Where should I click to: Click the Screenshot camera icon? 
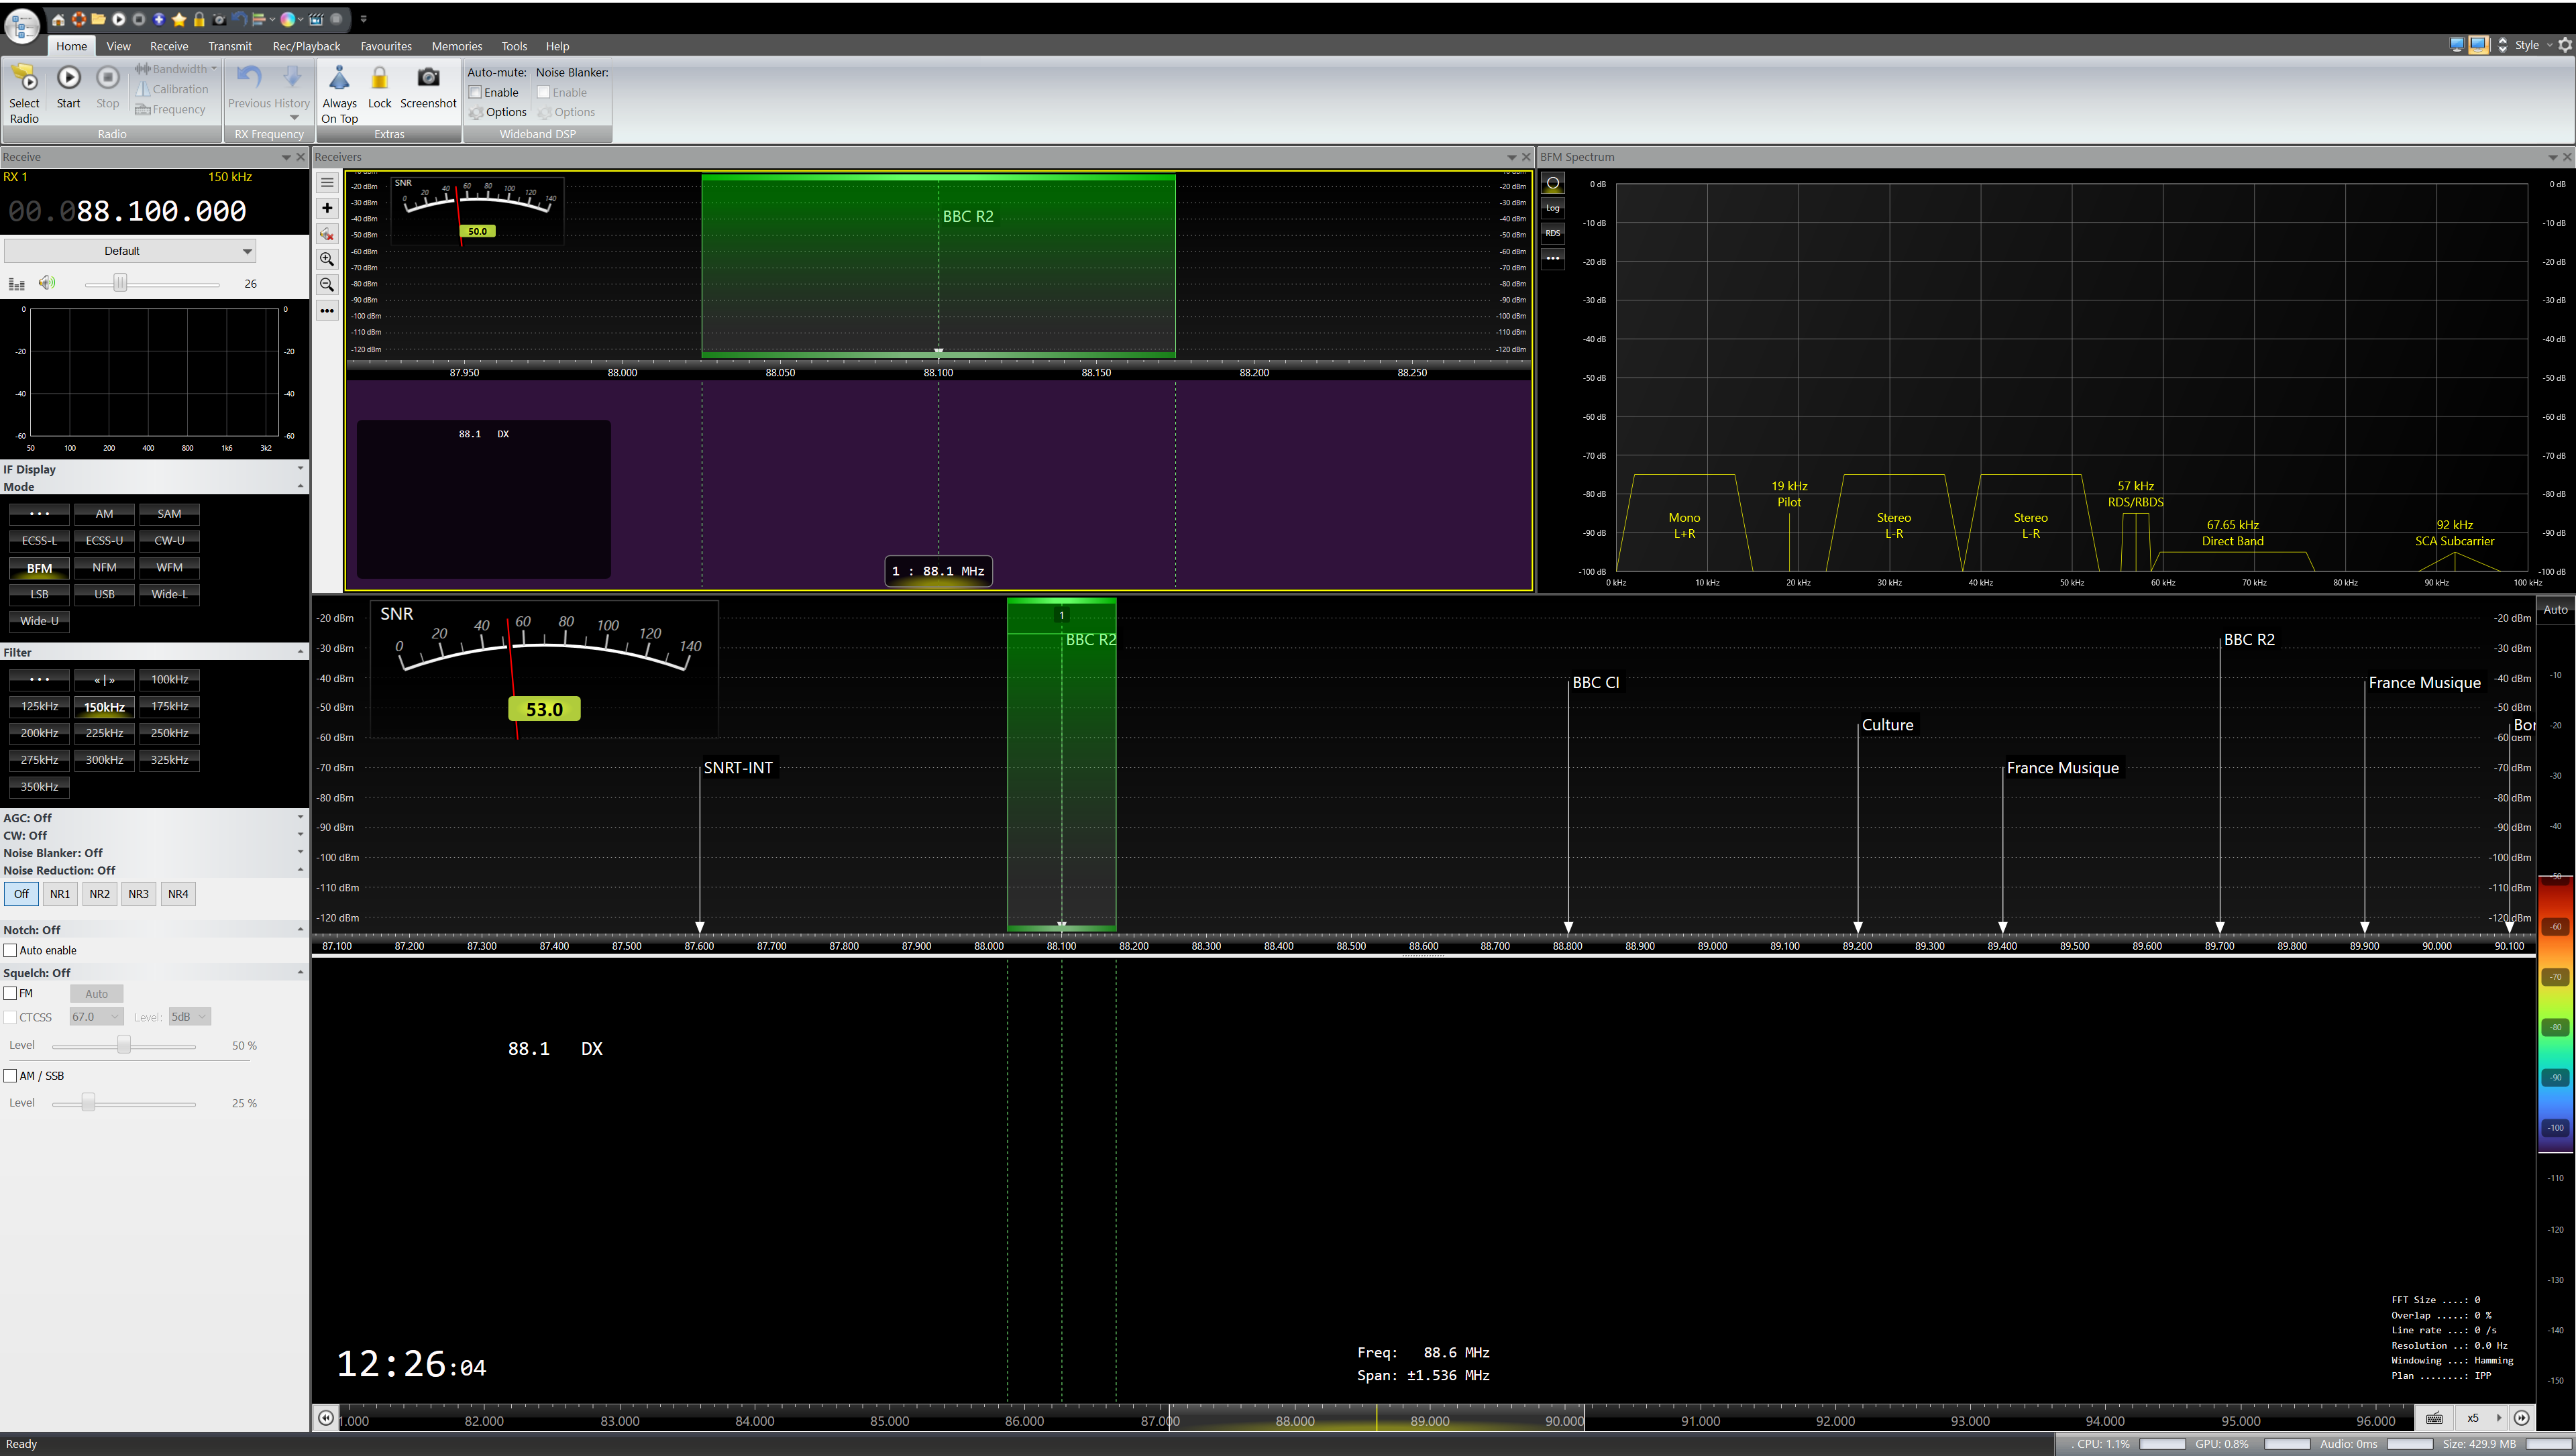[428, 78]
